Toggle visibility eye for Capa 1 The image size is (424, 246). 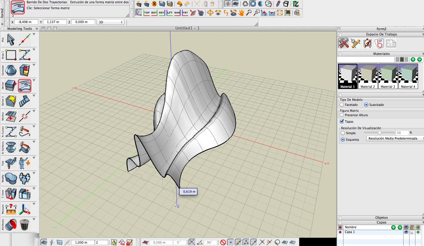coord(406,232)
